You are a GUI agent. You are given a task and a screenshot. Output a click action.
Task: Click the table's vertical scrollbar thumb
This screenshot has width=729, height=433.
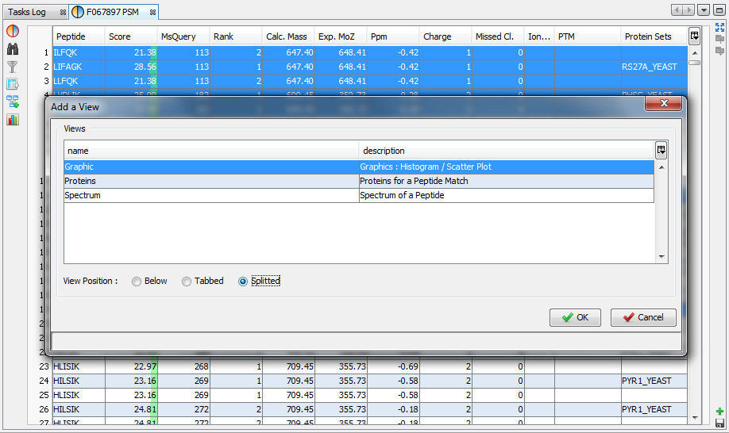(694, 63)
